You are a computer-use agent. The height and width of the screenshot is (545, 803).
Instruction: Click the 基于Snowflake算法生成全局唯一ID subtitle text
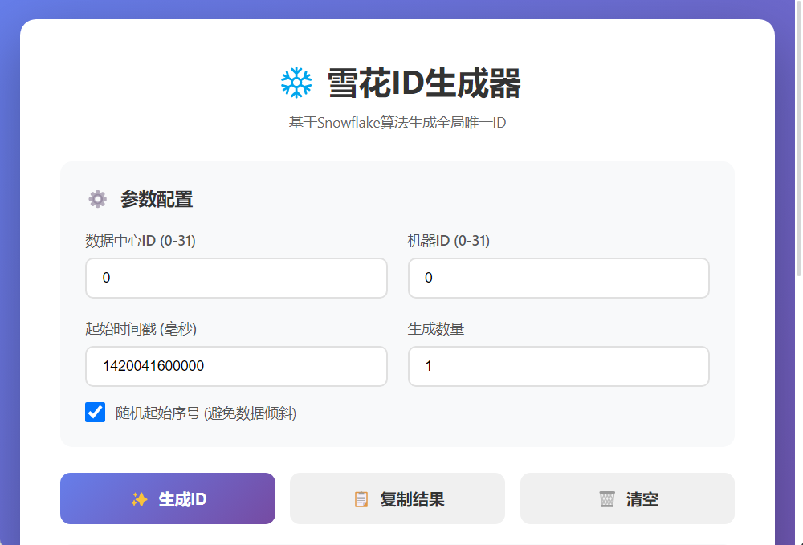click(x=397, y=123)
